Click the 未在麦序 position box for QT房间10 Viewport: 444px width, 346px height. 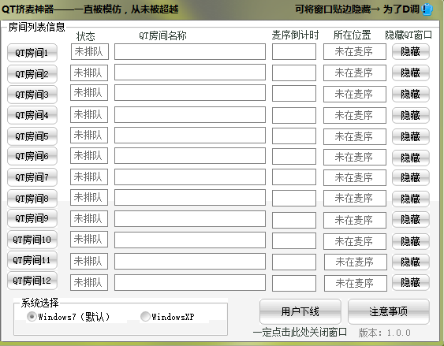pos(355,241)
